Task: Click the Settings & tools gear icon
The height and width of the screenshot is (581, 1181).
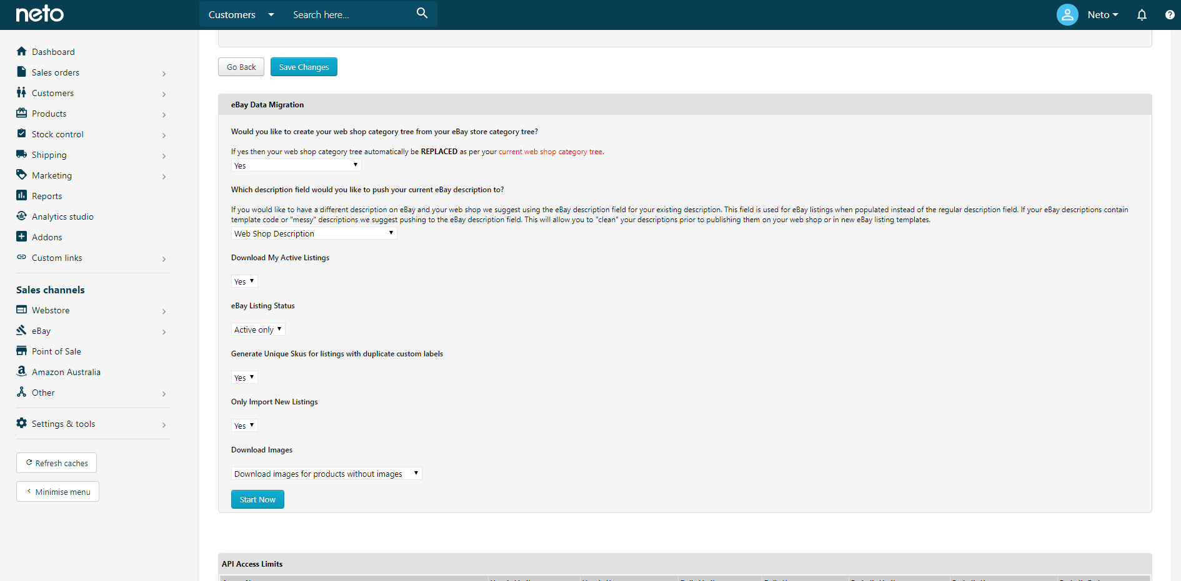Action: click(22, 423)
